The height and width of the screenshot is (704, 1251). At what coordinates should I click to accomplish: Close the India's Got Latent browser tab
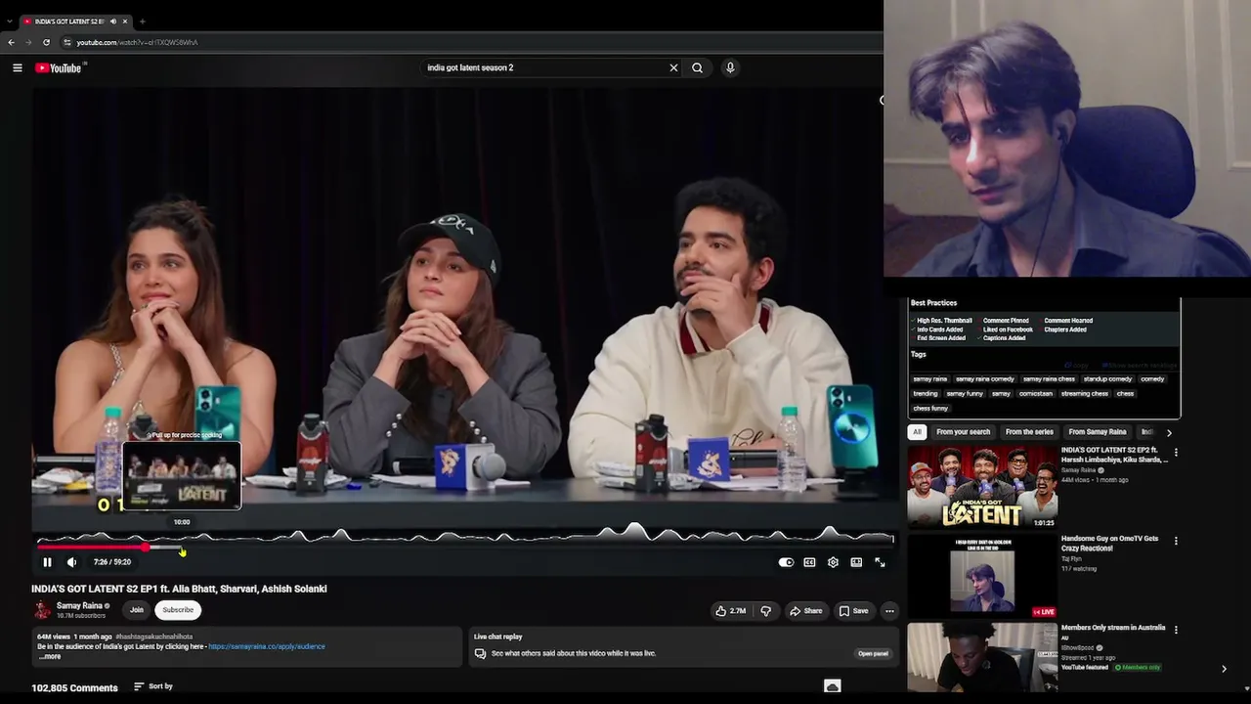125,21
